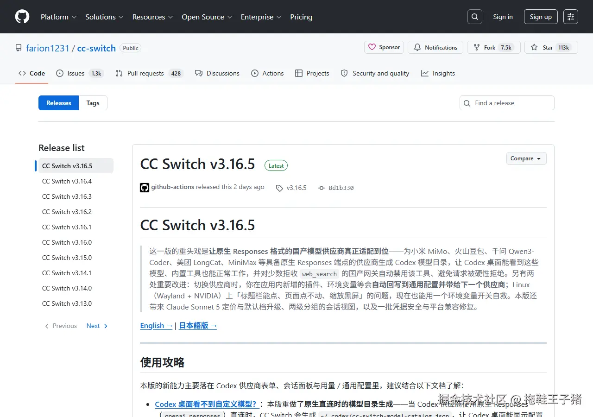Image resolution: width=593 pixels, height=417 pixels.
Task: Open the Projects tab
Action: coord(312,73)
